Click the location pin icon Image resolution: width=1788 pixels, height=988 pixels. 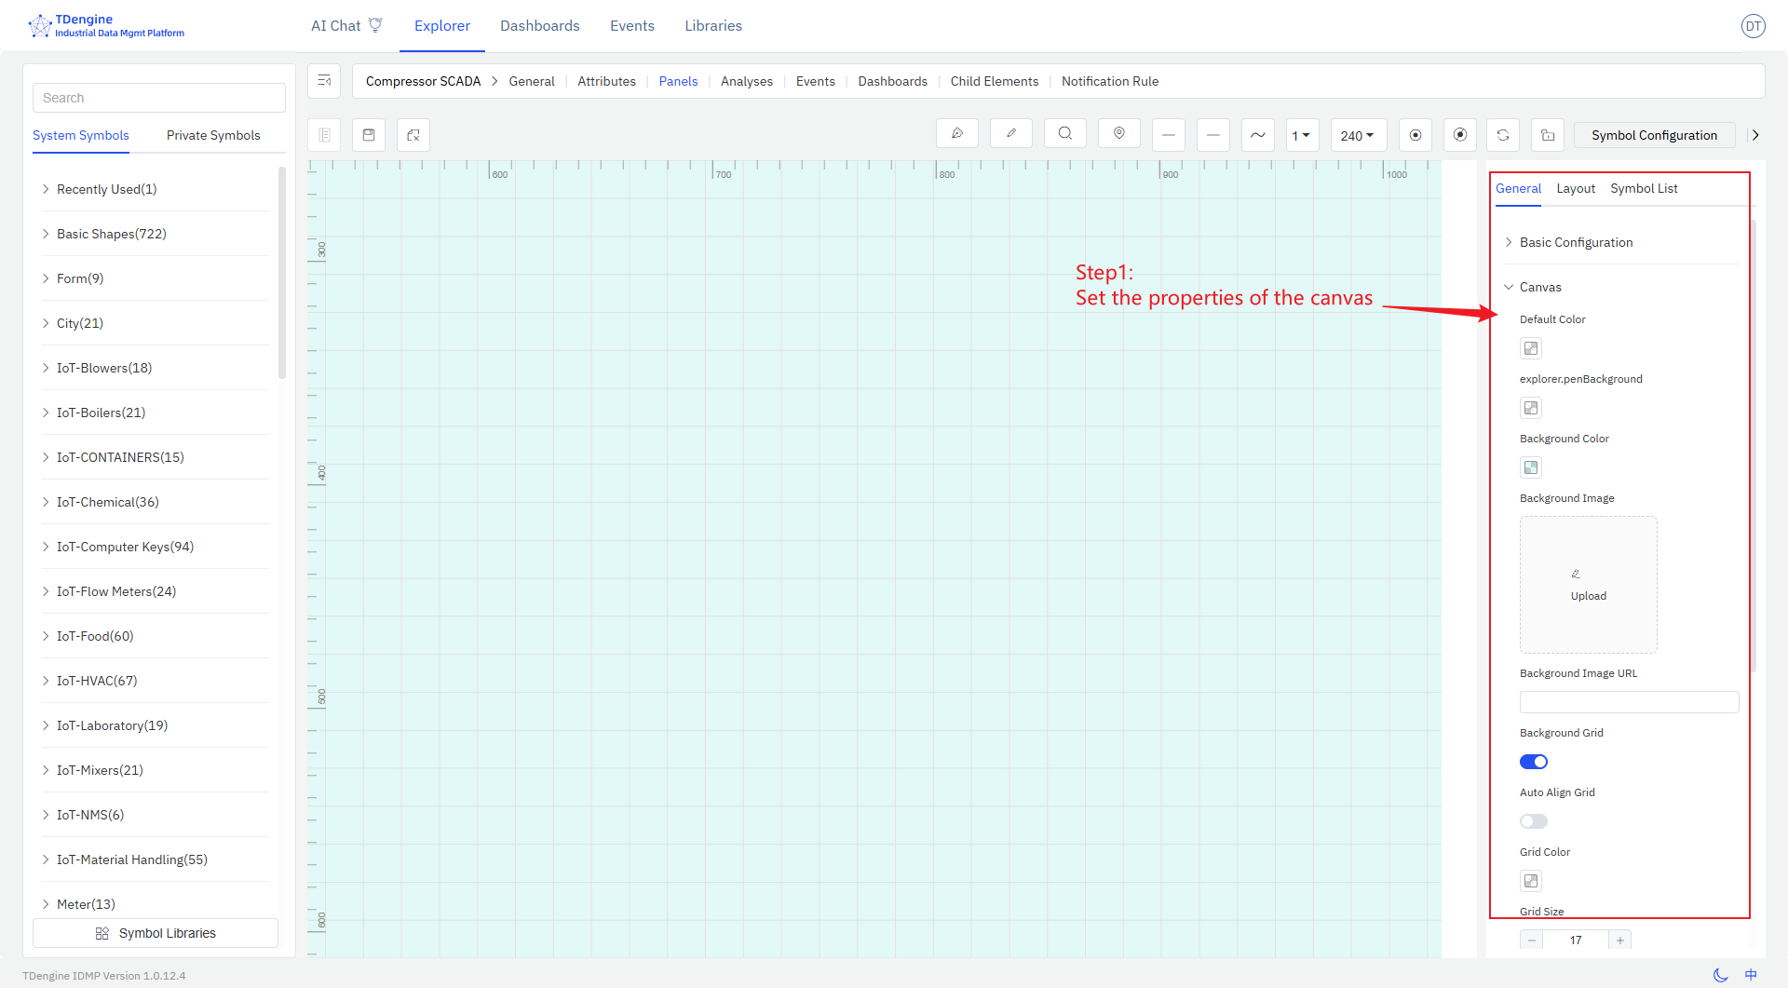[1118, 134]
